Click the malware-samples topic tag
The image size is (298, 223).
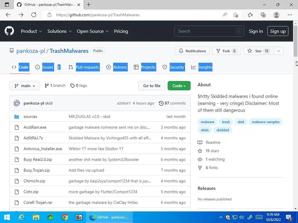click(x=265, y=122)
